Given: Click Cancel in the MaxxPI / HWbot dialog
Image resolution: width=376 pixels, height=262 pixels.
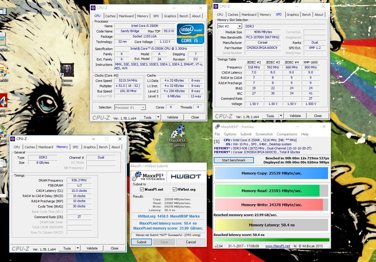Looking at the screenshot, I should pyautogui.click(x=191, y=242).
